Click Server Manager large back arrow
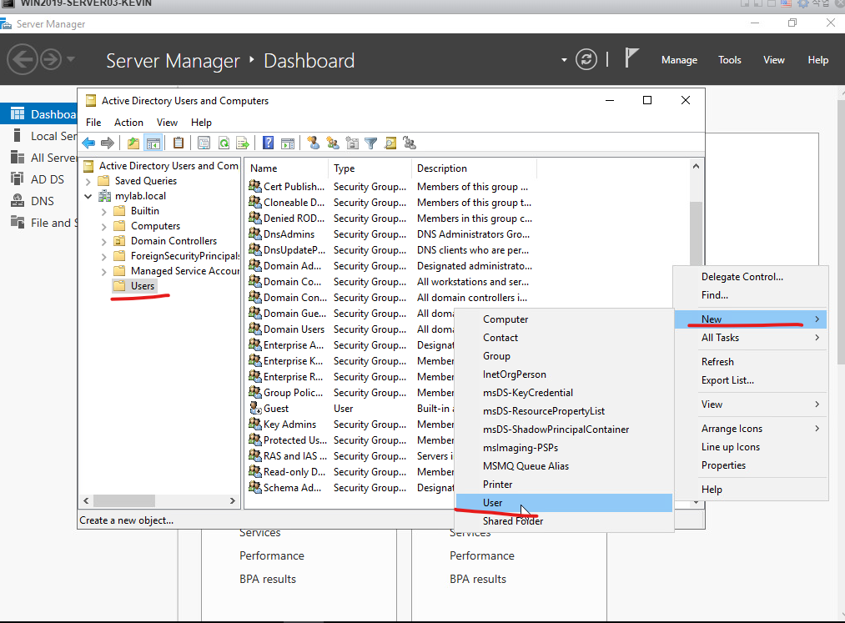Image resolution: width=845 pixels, height=623 pixels. [x=22, y=59]
